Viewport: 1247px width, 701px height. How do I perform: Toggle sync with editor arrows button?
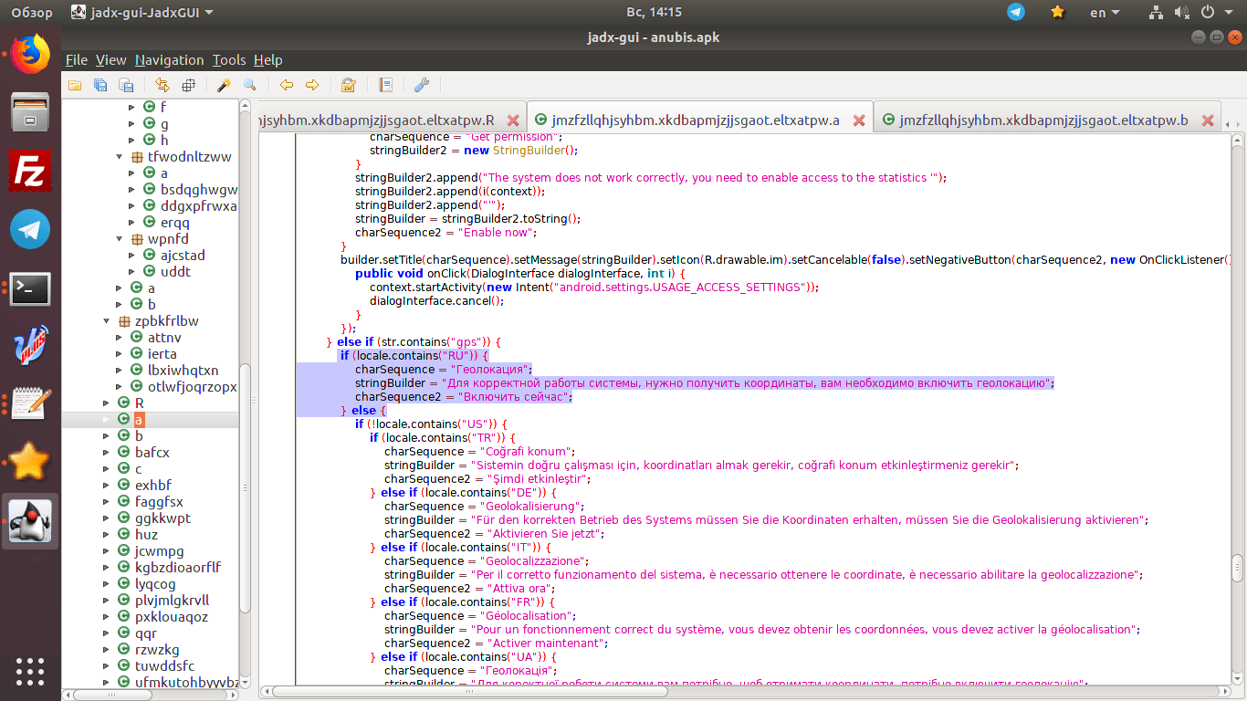coord(162,85)
